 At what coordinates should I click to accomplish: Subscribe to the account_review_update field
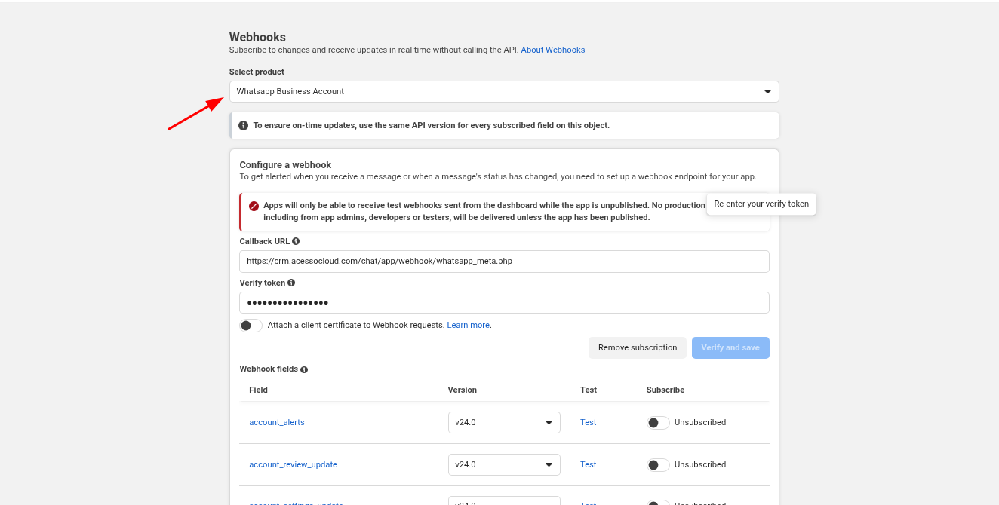(x=658, y=465)
